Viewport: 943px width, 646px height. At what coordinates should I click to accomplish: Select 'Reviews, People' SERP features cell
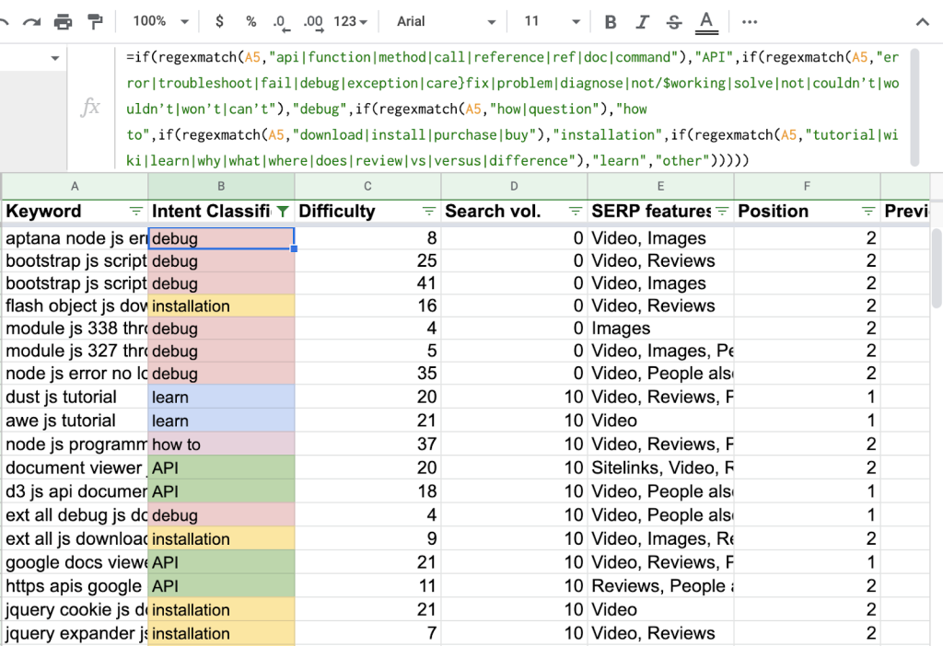click(x=660, y=586)
